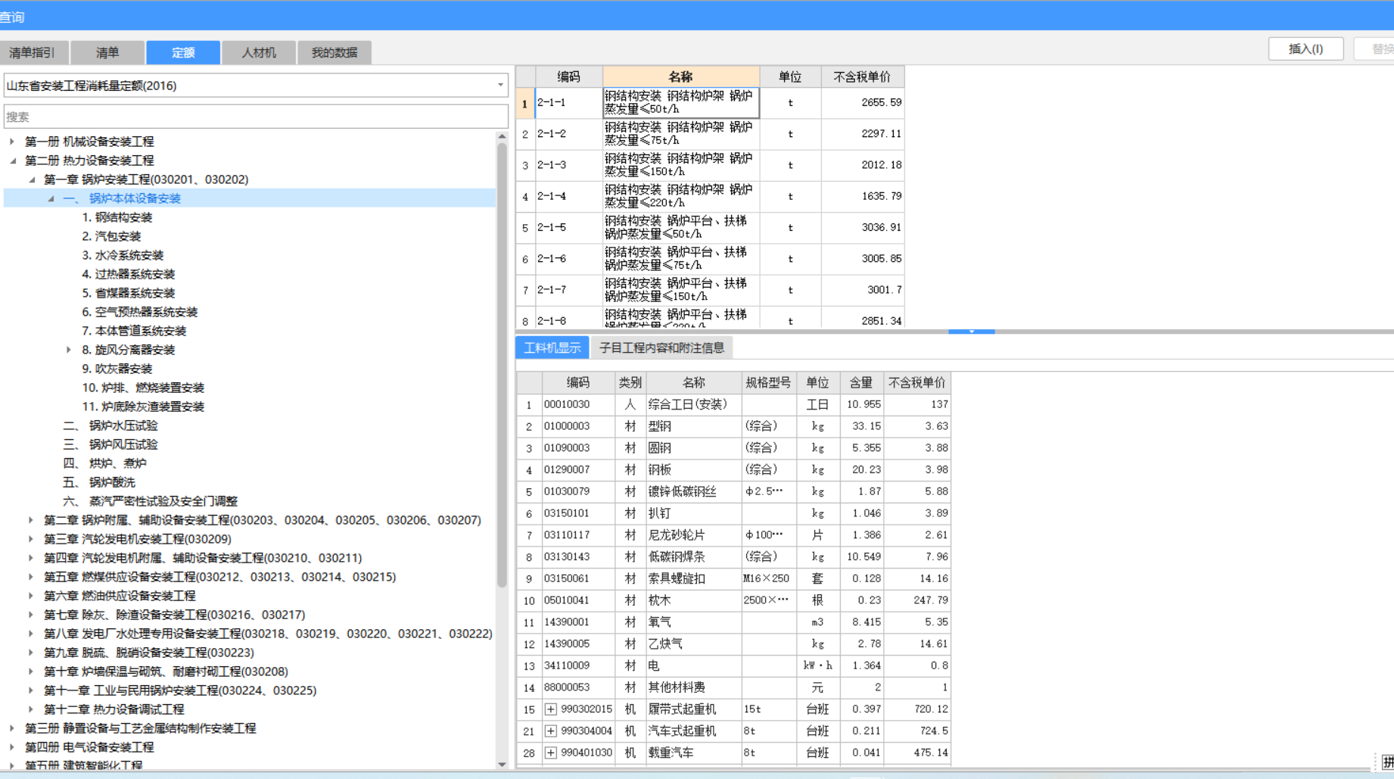
Task: Select 1. 钢结构安装 tree item
Action: [117, 217]
